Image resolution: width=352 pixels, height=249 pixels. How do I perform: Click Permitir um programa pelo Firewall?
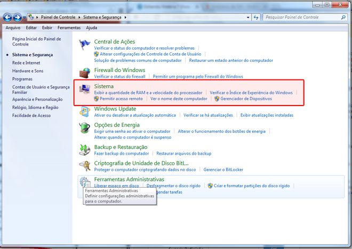point(198,76)
